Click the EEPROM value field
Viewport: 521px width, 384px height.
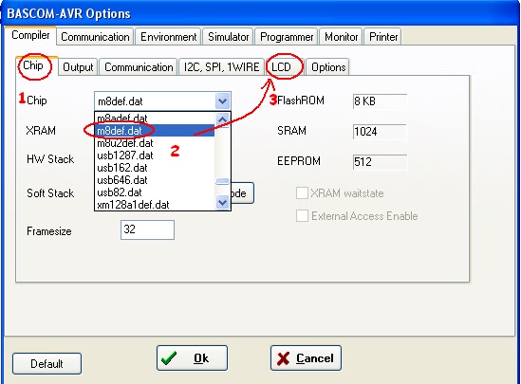[x=380, y=162]
